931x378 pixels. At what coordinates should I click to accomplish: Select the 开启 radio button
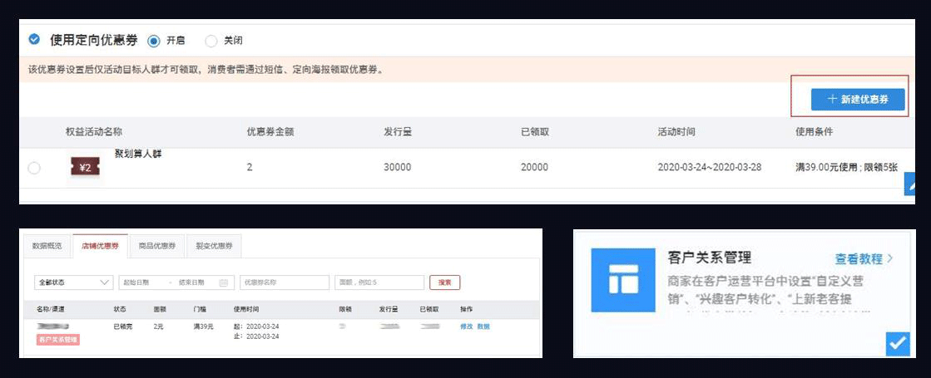point(153,41)
